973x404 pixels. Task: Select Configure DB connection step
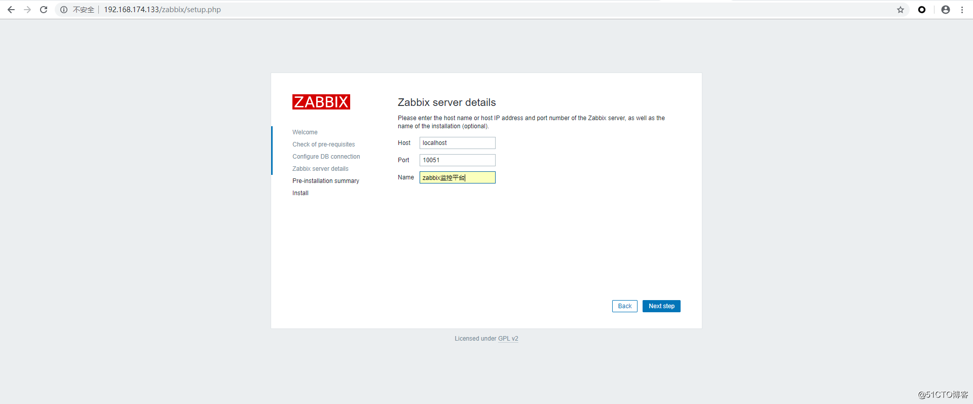point(326,157)
